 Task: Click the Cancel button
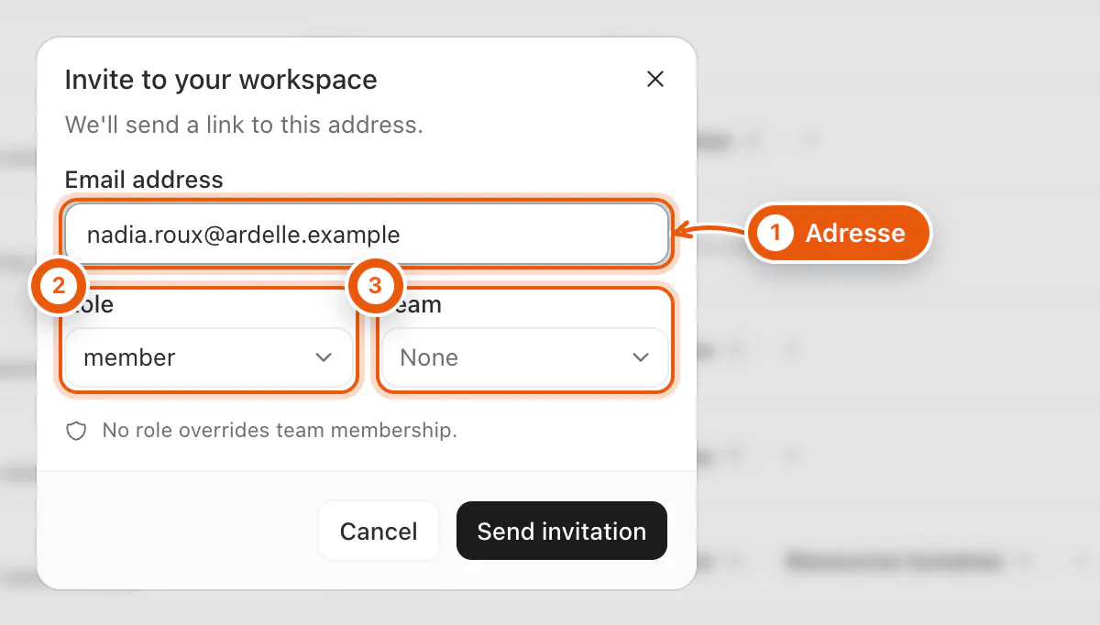[379, 532]
